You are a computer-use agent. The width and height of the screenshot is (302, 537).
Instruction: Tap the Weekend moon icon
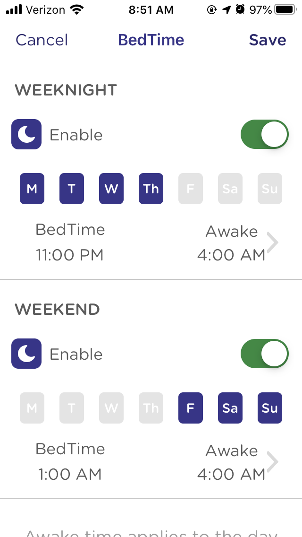[26, 354]
